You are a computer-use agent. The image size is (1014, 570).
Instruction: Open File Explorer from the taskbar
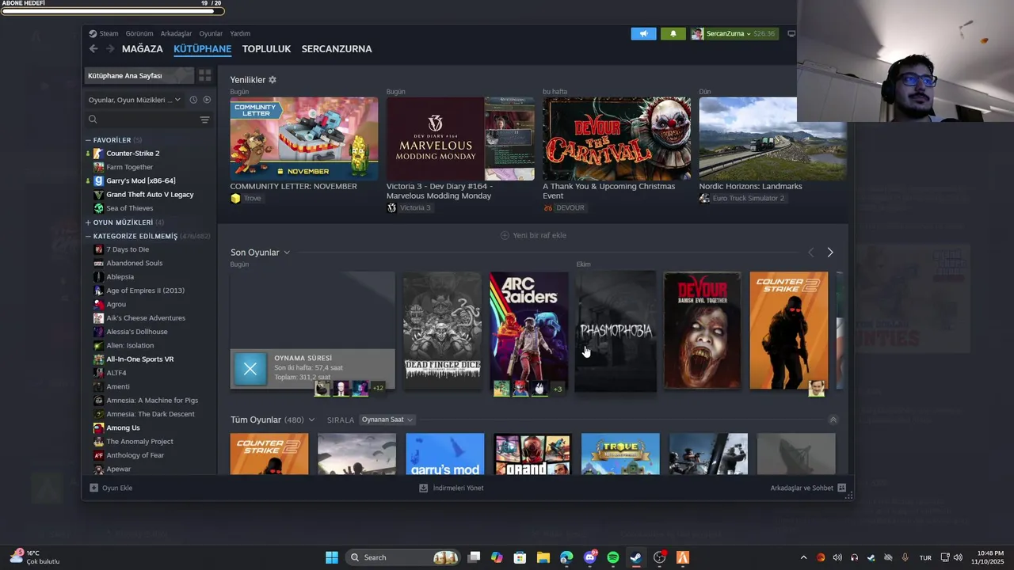[x=543, y=557]
